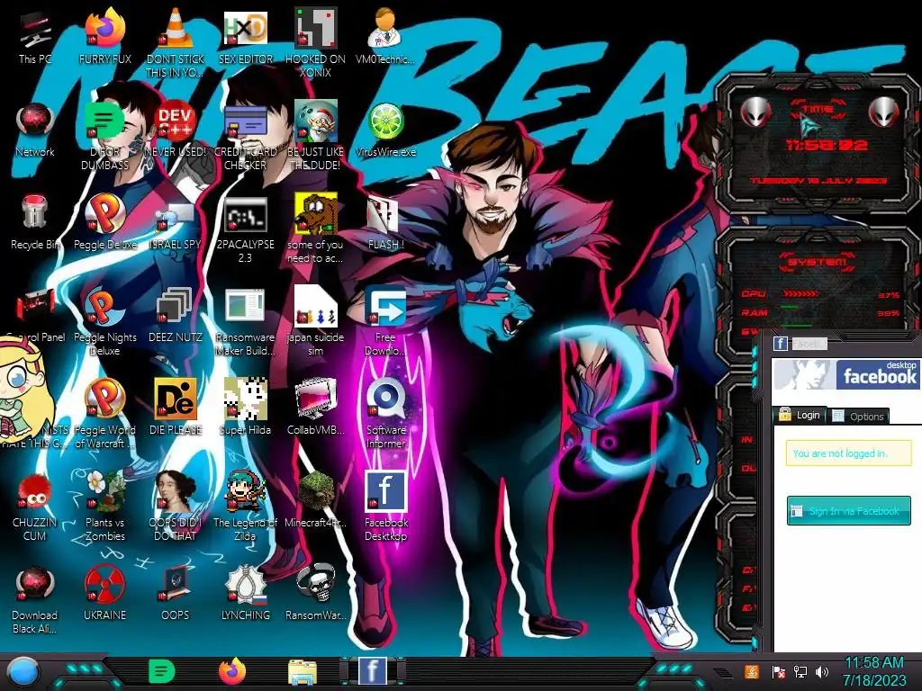Open the Dev C++ NEVER USED shortcut
Image resolution: width=922 pixels, height=691 pixels.
click(x=176, y=130)
